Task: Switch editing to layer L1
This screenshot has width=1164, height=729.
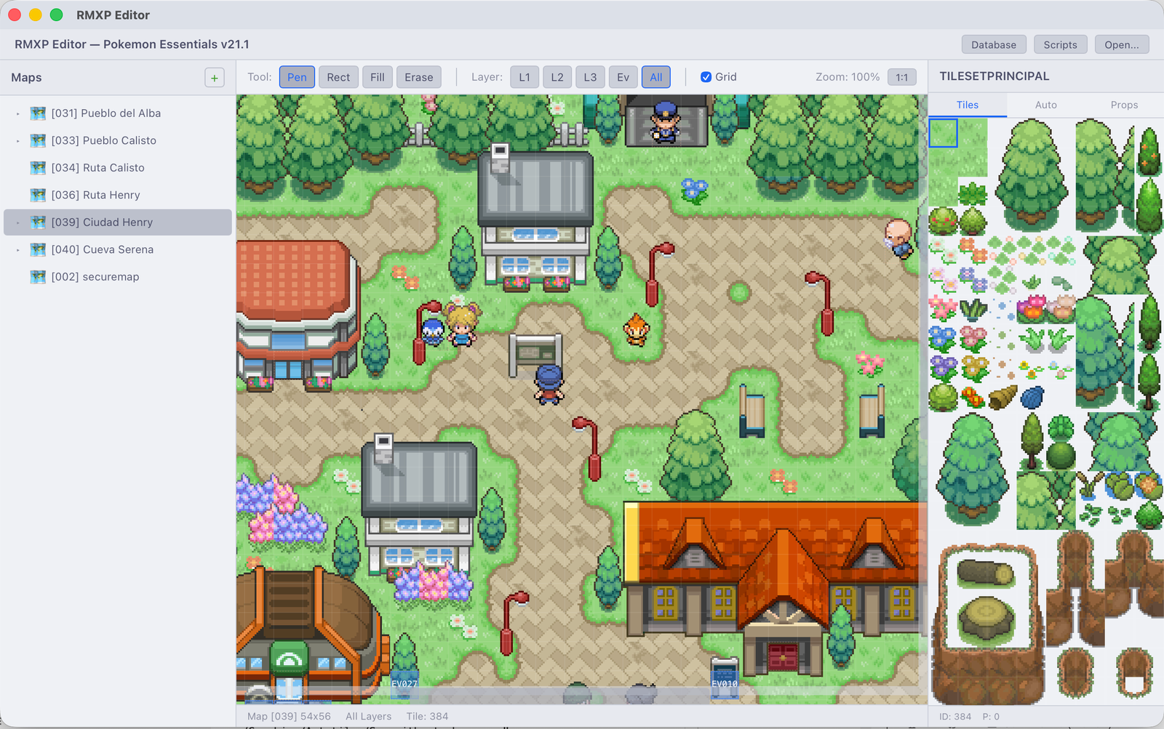Action: pyautogui.click(x=525, y=76)
